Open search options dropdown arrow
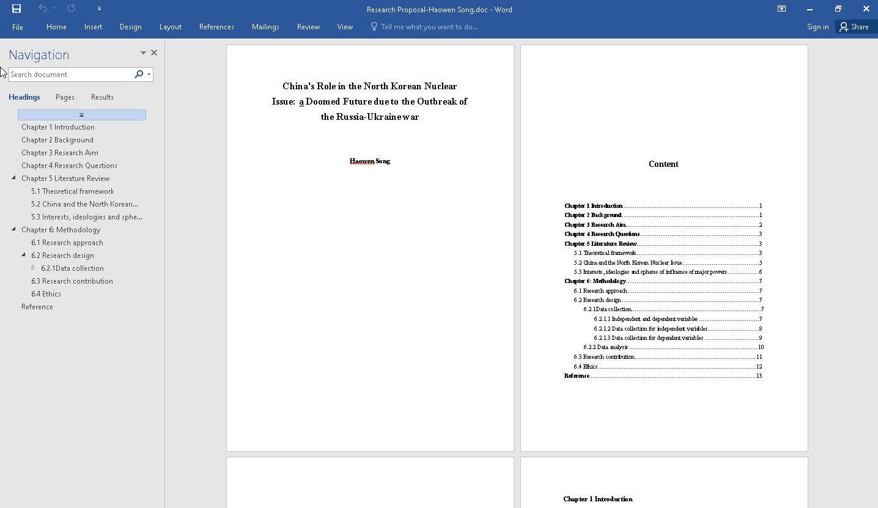This screenshot has height=508, width=878. (149, 75)
